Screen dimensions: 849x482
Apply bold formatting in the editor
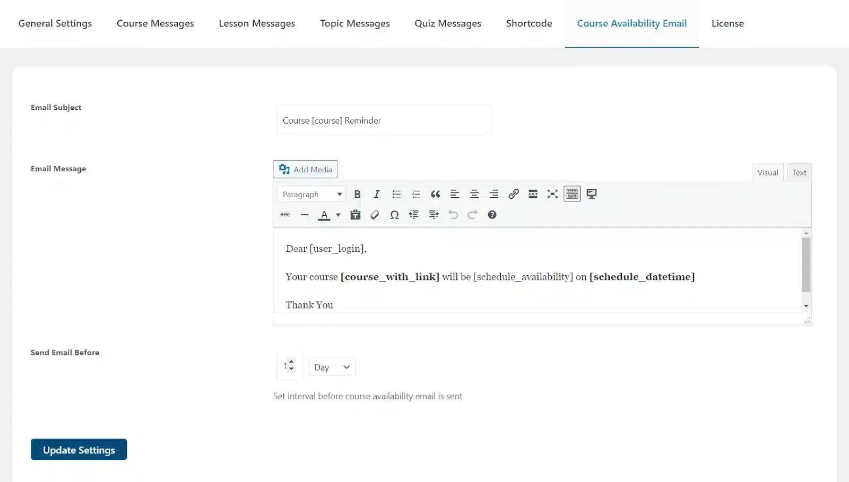(x=357, y=194)
